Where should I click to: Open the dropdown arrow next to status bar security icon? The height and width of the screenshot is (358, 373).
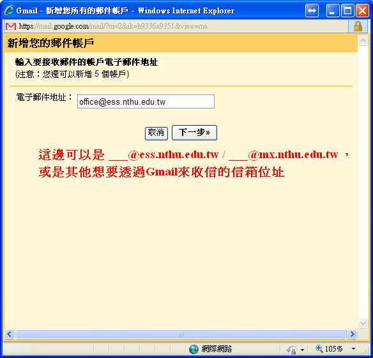pyautogui.click(x=302, y=350)
